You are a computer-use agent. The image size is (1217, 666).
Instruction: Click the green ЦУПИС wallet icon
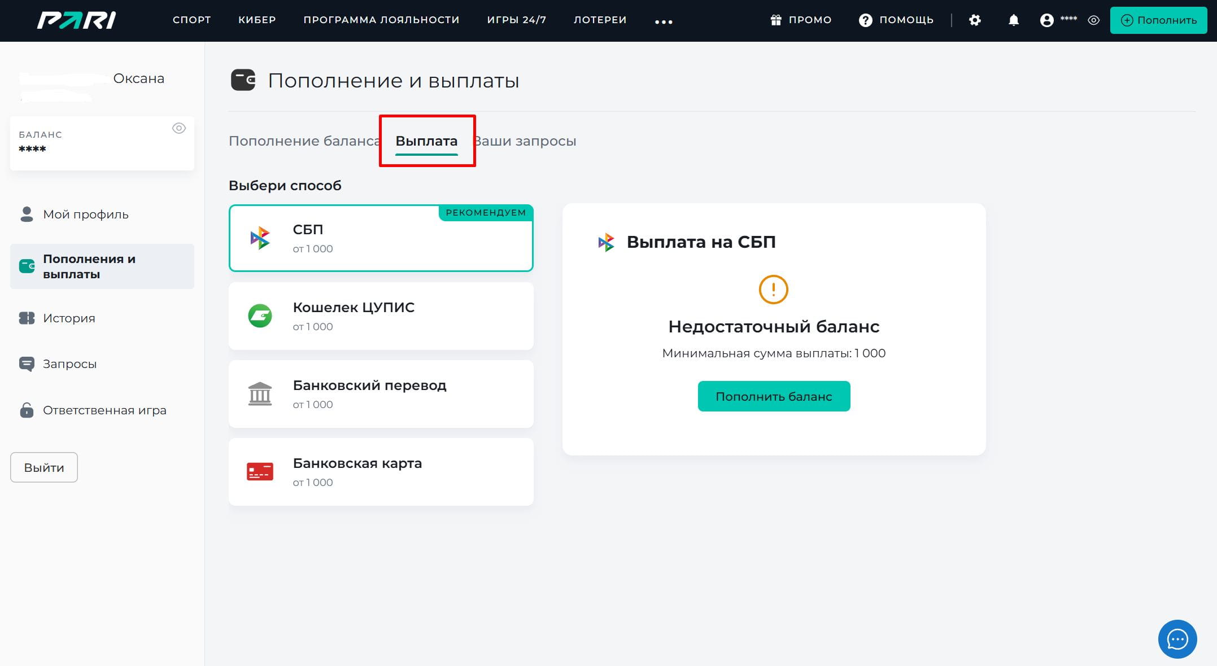[x=260, y=316]
